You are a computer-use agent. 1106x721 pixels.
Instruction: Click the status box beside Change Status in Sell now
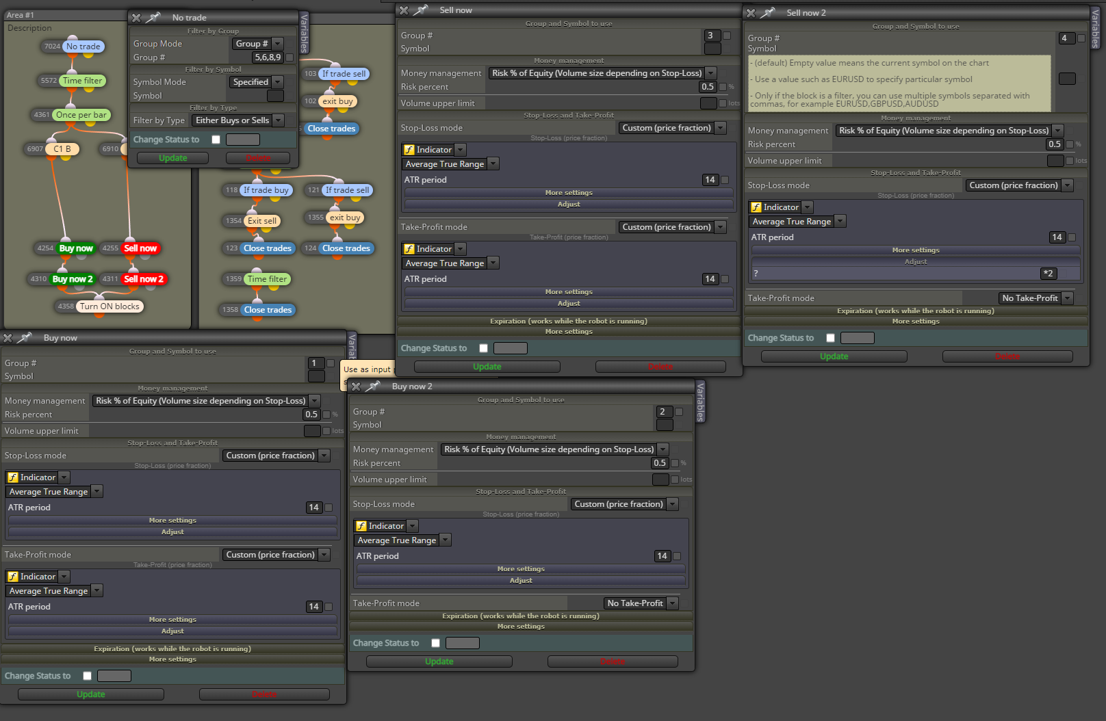tap(511, 348)
